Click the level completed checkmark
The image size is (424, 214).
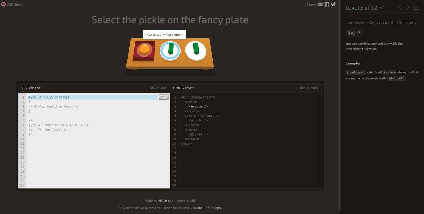coord(382,7)
